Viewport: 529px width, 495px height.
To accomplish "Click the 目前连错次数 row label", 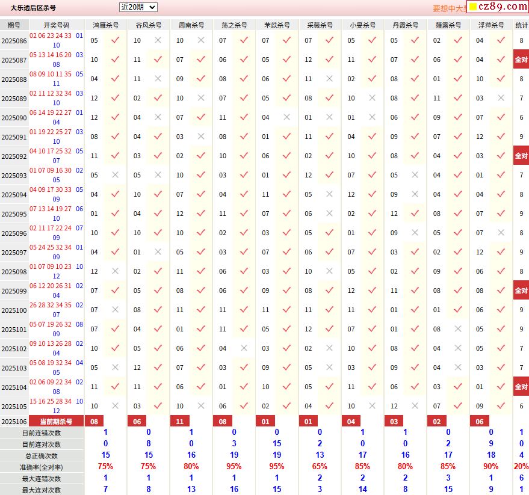I will point(42,432).
